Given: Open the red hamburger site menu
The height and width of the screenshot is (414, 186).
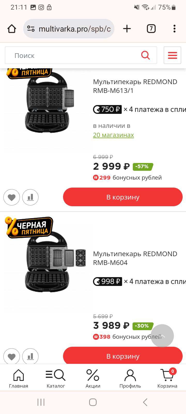Looking at the screenshot, I should click(x=172, y=55).
